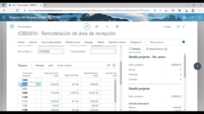Click Fewer options in Tasques
Viewport: 204px width, 114px height.
pos(64,66)
